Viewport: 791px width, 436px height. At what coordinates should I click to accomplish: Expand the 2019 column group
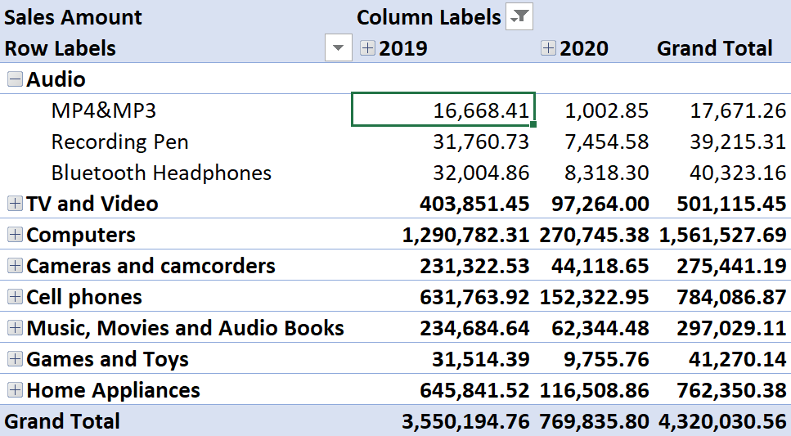click(x=367, y=48)
